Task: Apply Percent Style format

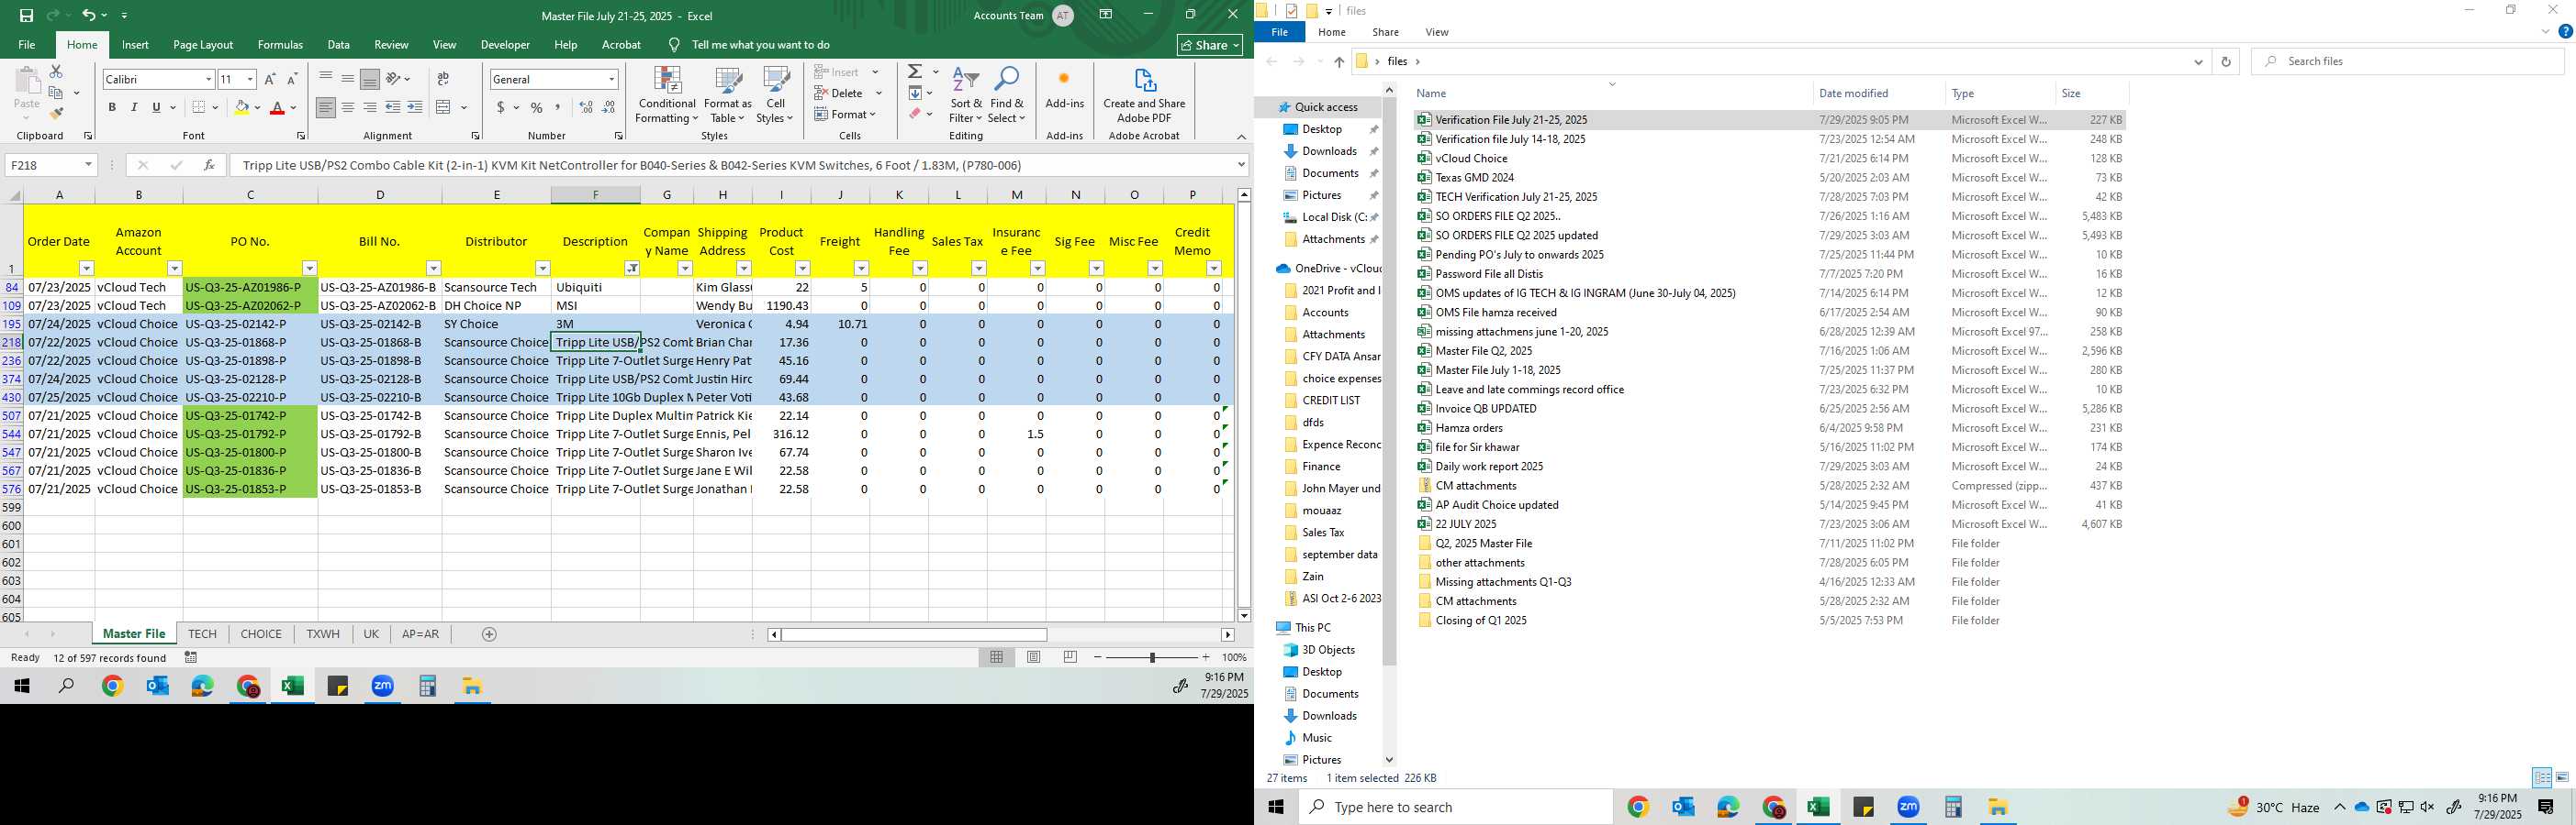Action: tap(537, 107)
